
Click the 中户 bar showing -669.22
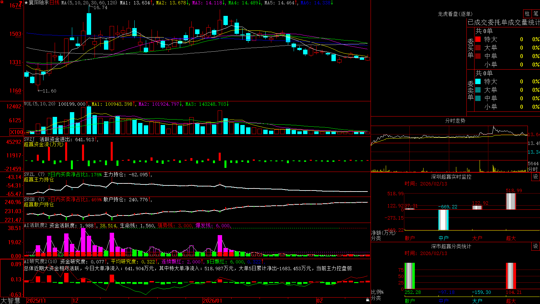click(x=443, y=220)
